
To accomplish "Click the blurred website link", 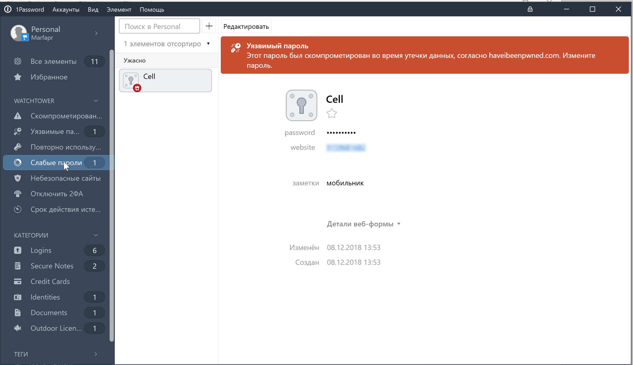I will coord(346,147).
